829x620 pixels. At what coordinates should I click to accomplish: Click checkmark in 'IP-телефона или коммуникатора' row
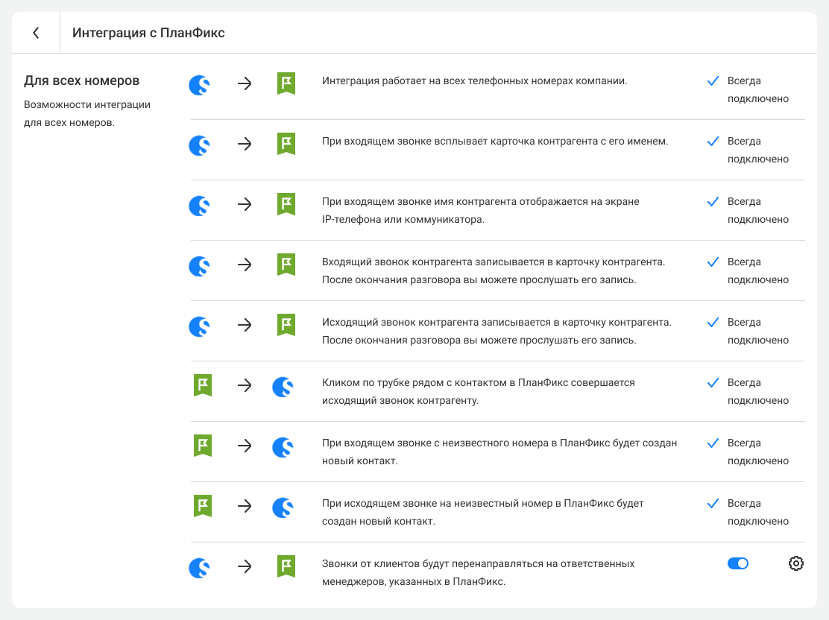[713, 201]
